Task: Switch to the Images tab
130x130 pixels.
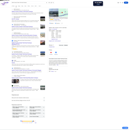Action: tap(19, 6)
